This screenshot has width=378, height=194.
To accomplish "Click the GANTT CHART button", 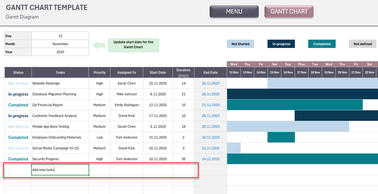I will pyautogui.click(x=289, y=12).
